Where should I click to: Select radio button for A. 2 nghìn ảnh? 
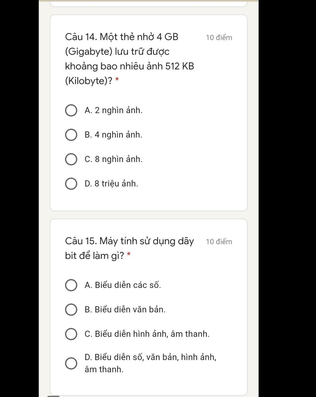point(71,111)
